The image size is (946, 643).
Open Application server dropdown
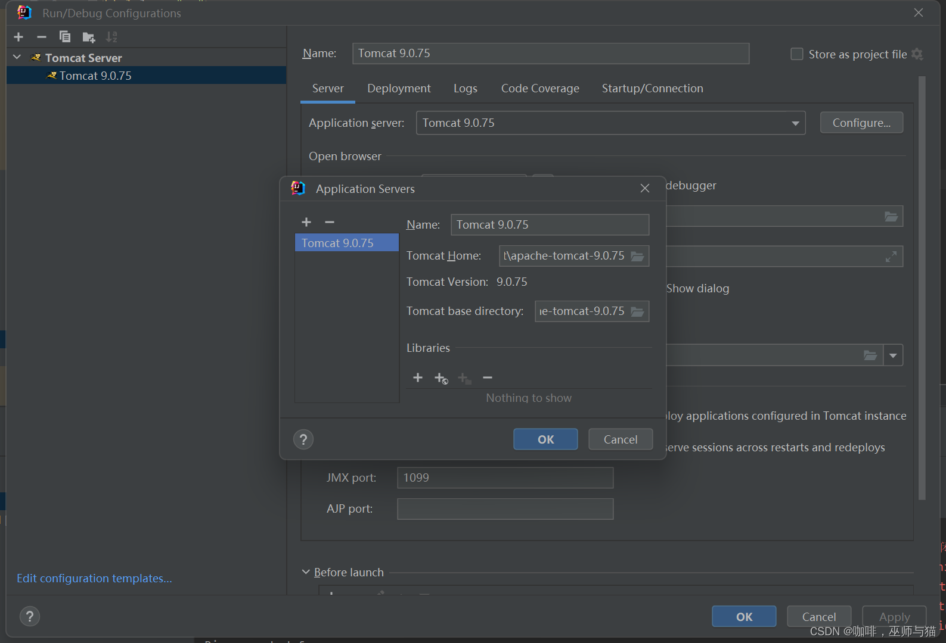[795, 123]
